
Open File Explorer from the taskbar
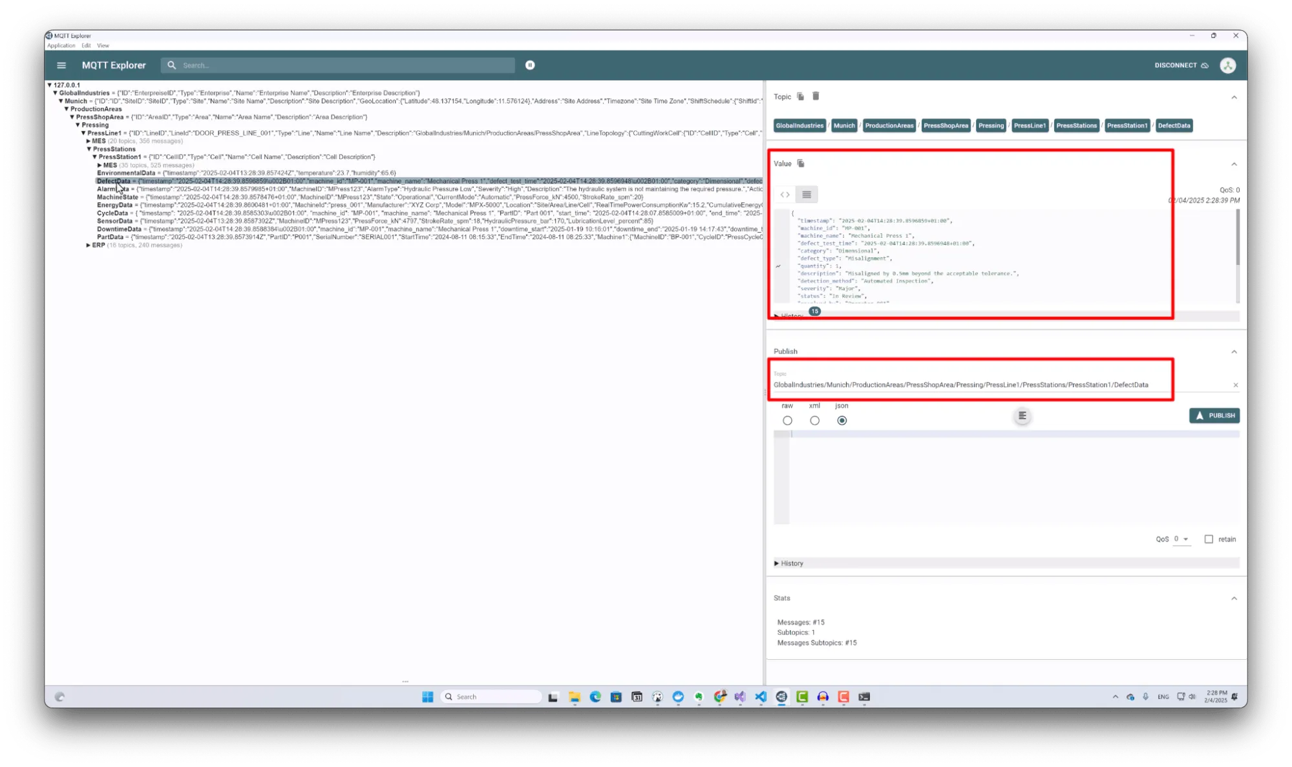574,697
